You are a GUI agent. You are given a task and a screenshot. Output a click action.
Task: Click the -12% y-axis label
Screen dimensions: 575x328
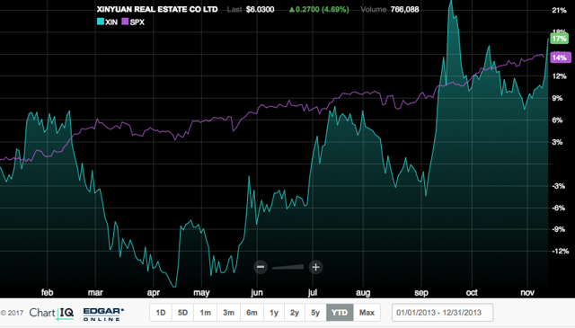tap(561, 252)
